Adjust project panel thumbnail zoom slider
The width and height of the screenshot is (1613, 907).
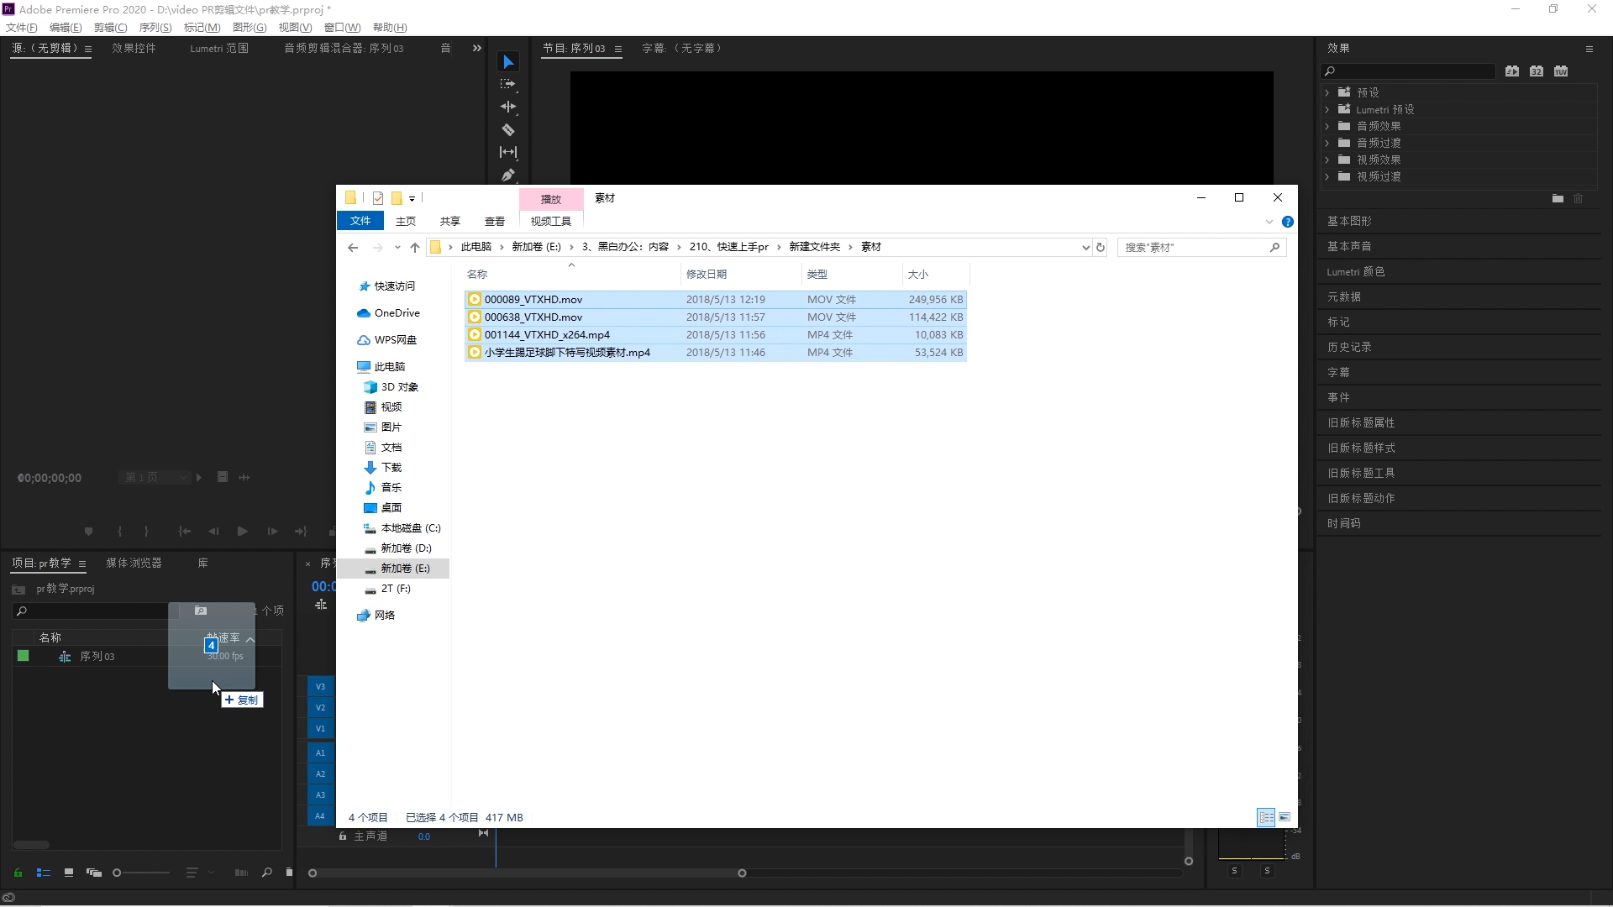[x=118, y=873]
